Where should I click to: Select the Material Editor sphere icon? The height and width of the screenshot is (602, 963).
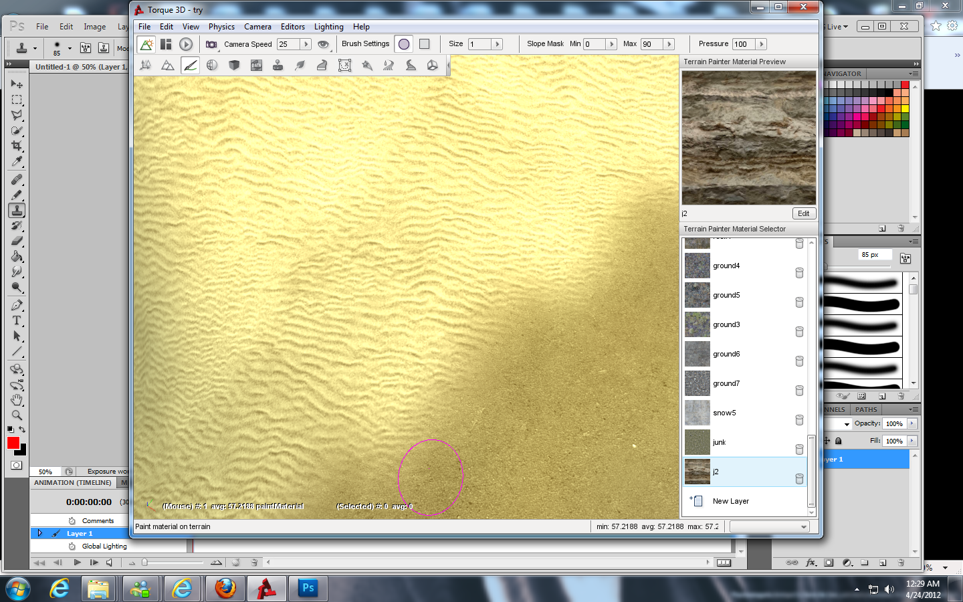[x=212, y=65]
